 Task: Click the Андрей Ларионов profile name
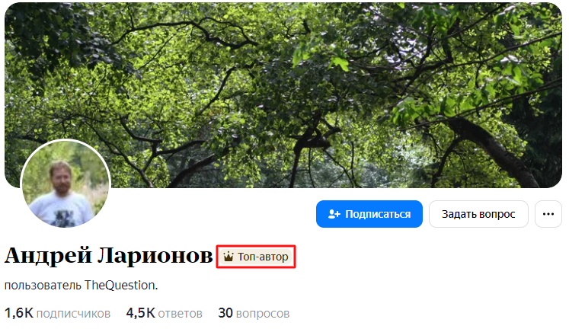click(x=108, y=255)
